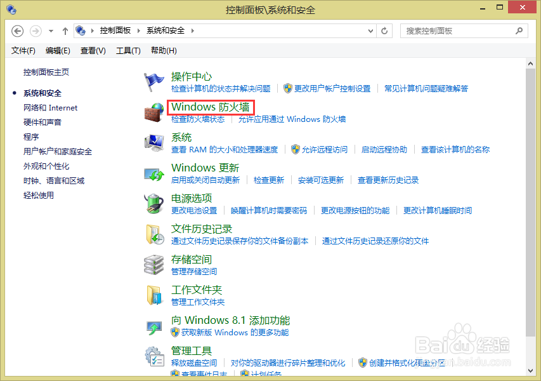Go back with the back arrow button
Screen dimensions: 541x381
(x=17, y=31)
